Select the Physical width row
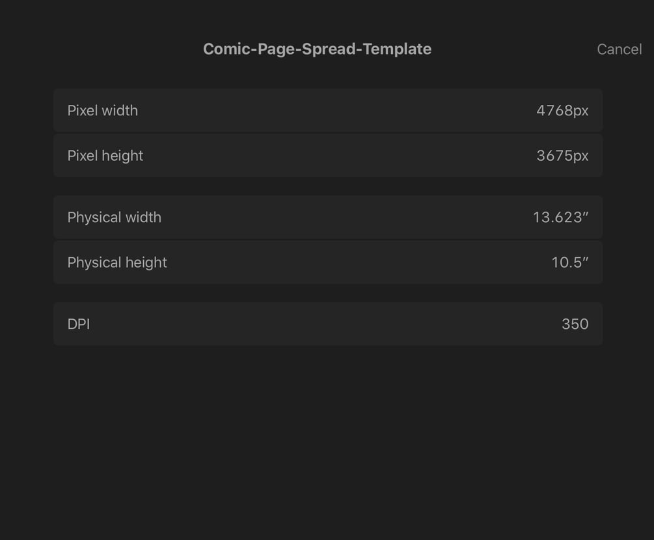The height and width of the screenshot is (540, 654). tap(327, 218)
